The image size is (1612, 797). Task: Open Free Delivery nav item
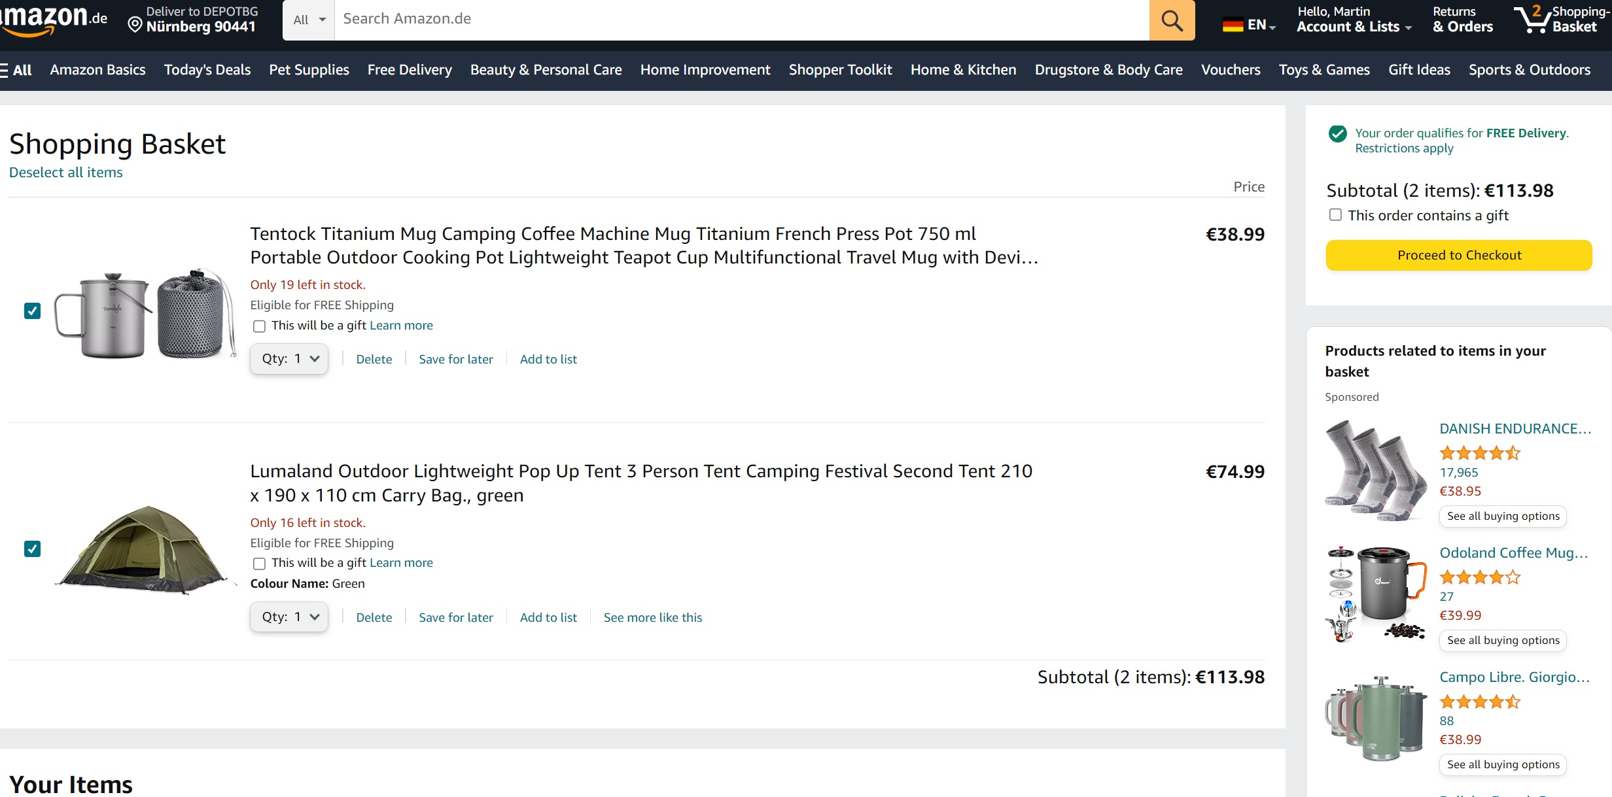click(x=410, y=70)
